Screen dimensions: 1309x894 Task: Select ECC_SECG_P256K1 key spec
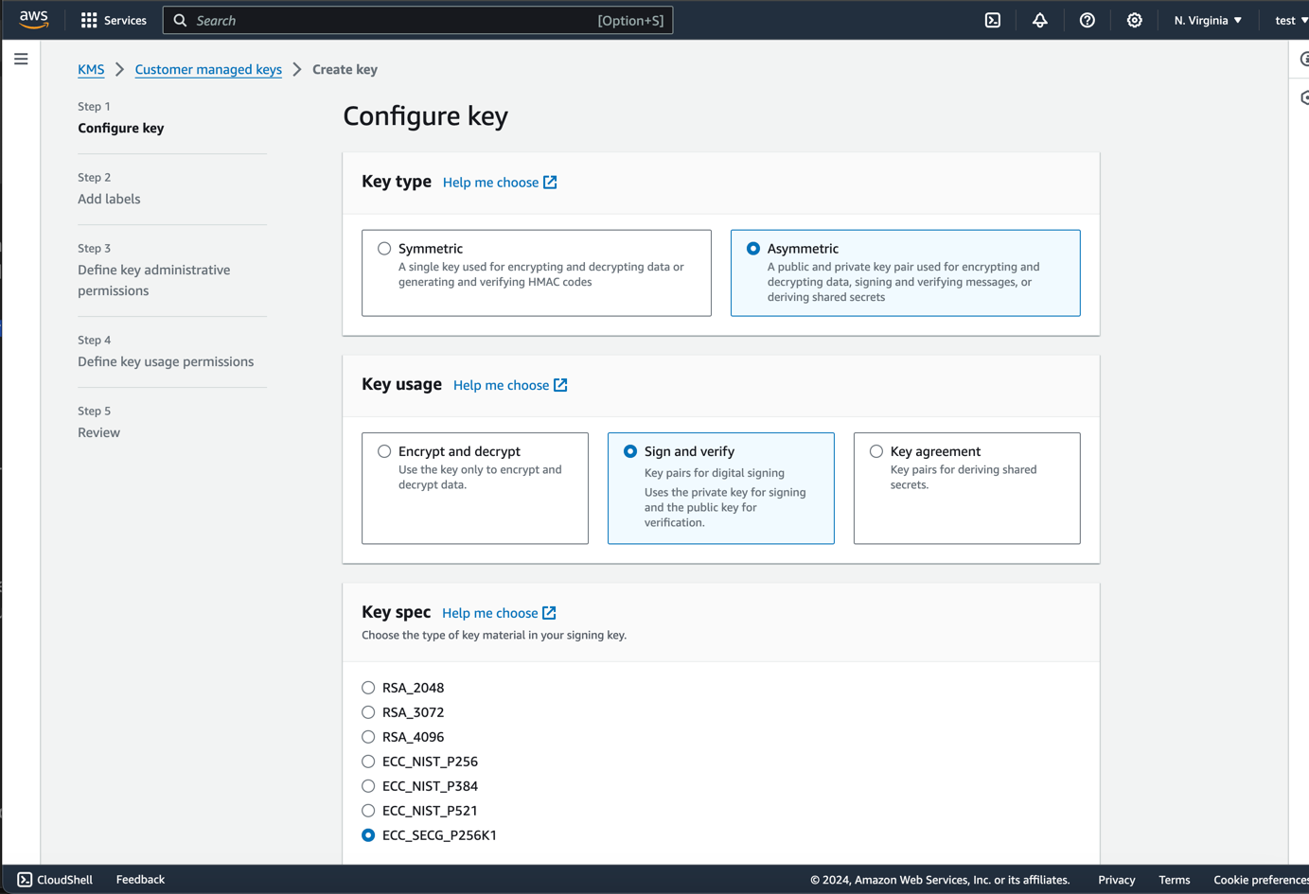coord(368,835)
